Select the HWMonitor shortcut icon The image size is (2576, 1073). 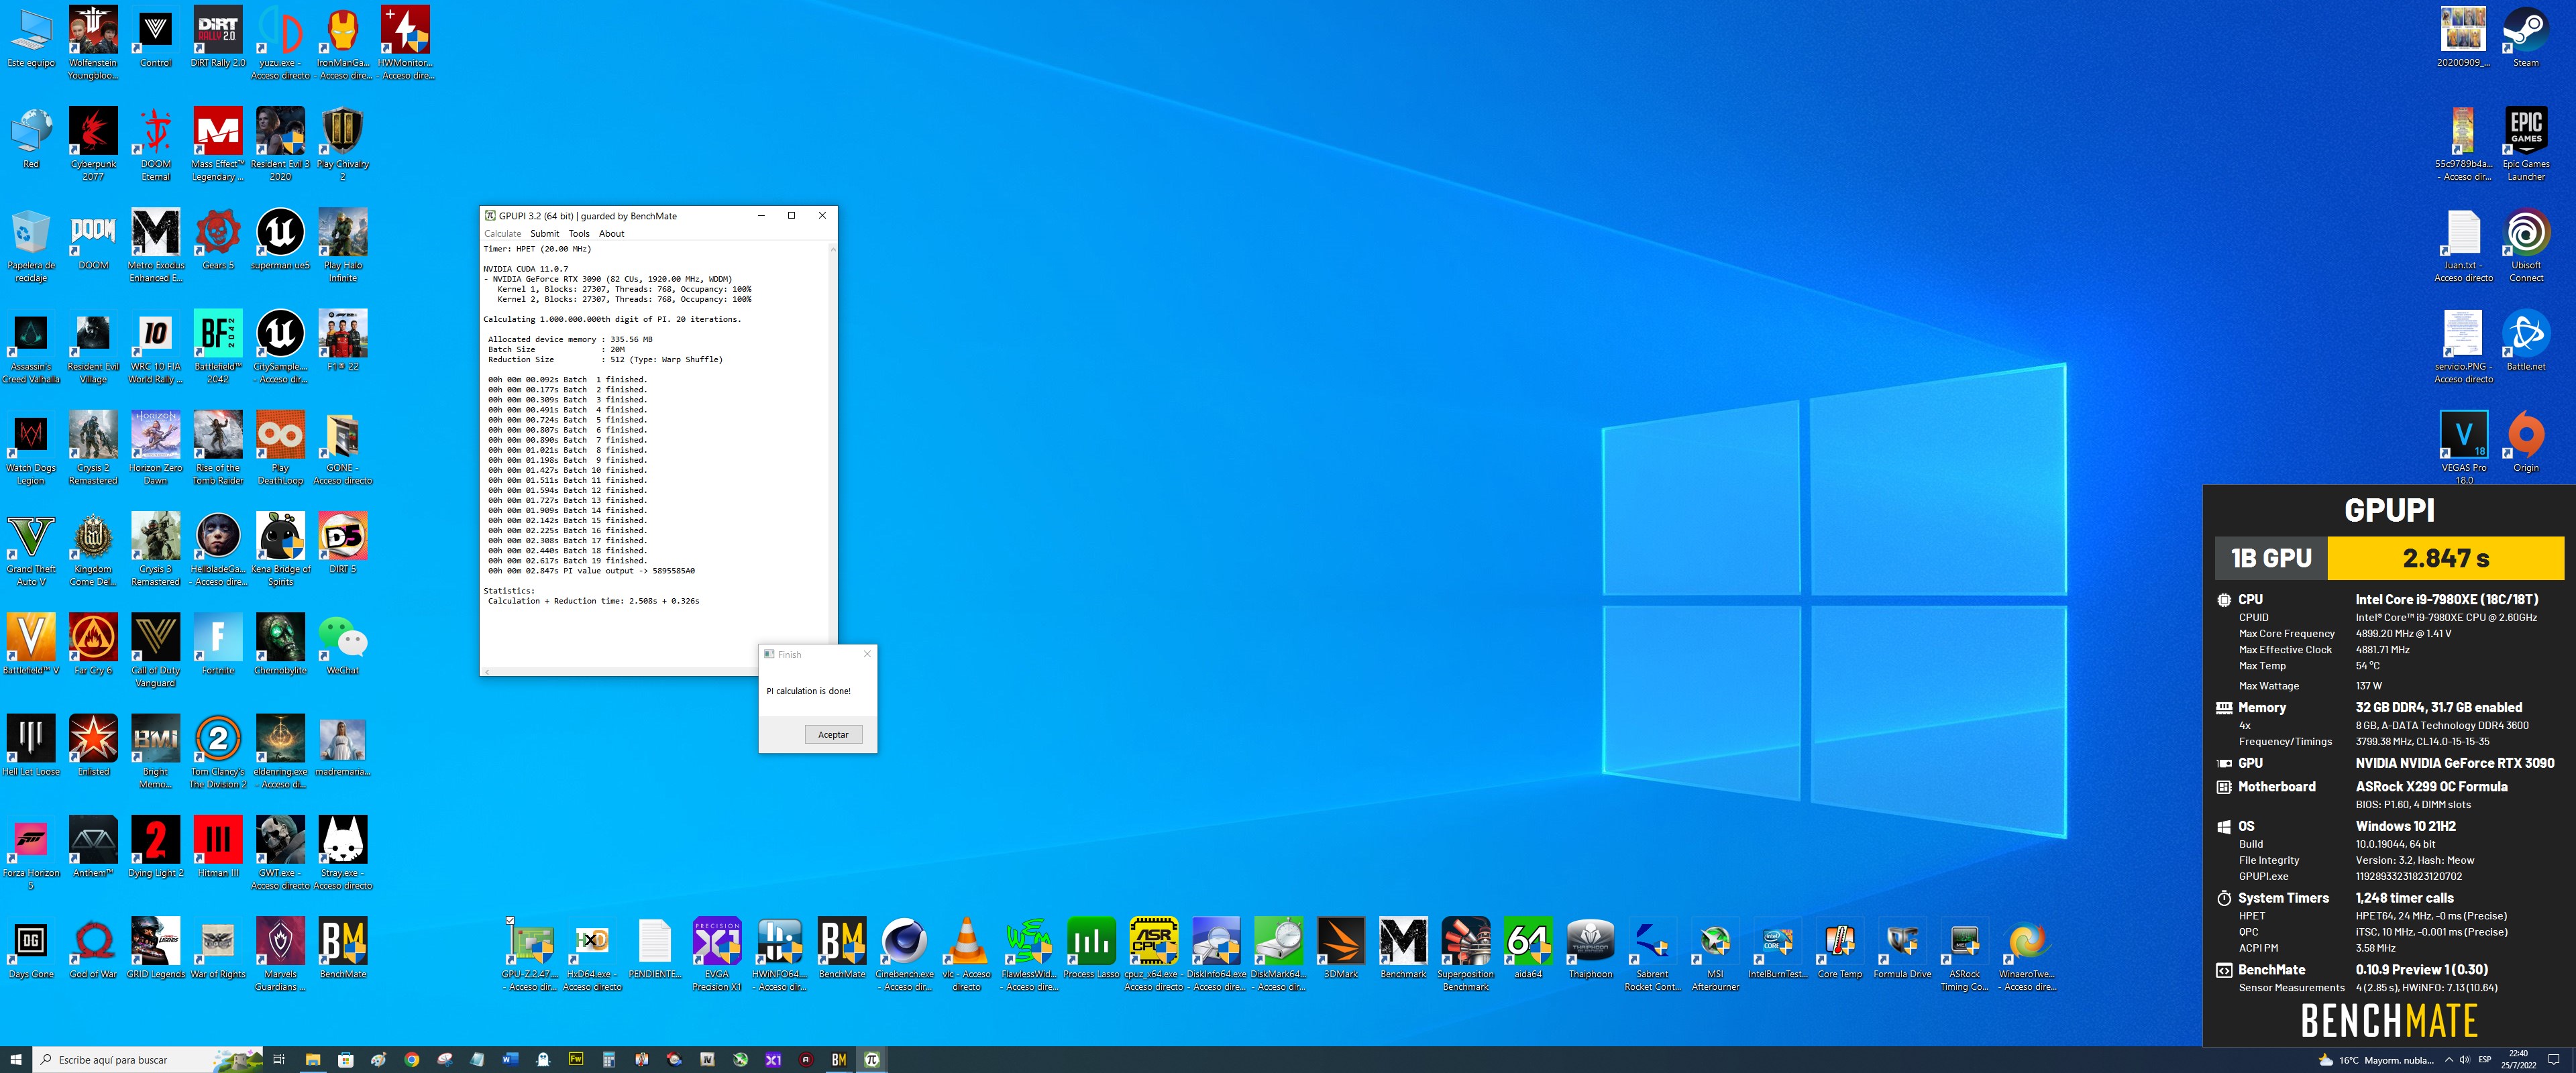coord(405,43)
